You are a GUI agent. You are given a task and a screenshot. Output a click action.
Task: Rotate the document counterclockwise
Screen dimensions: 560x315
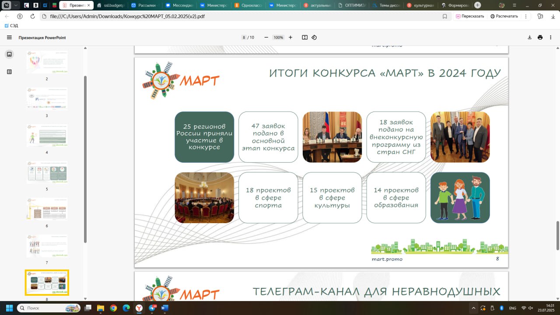point(314,38)
